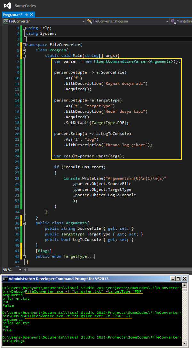Click 'parser.Parse(args)' on line 24
This screenshot has width=192, height=352.
(101, 156)
